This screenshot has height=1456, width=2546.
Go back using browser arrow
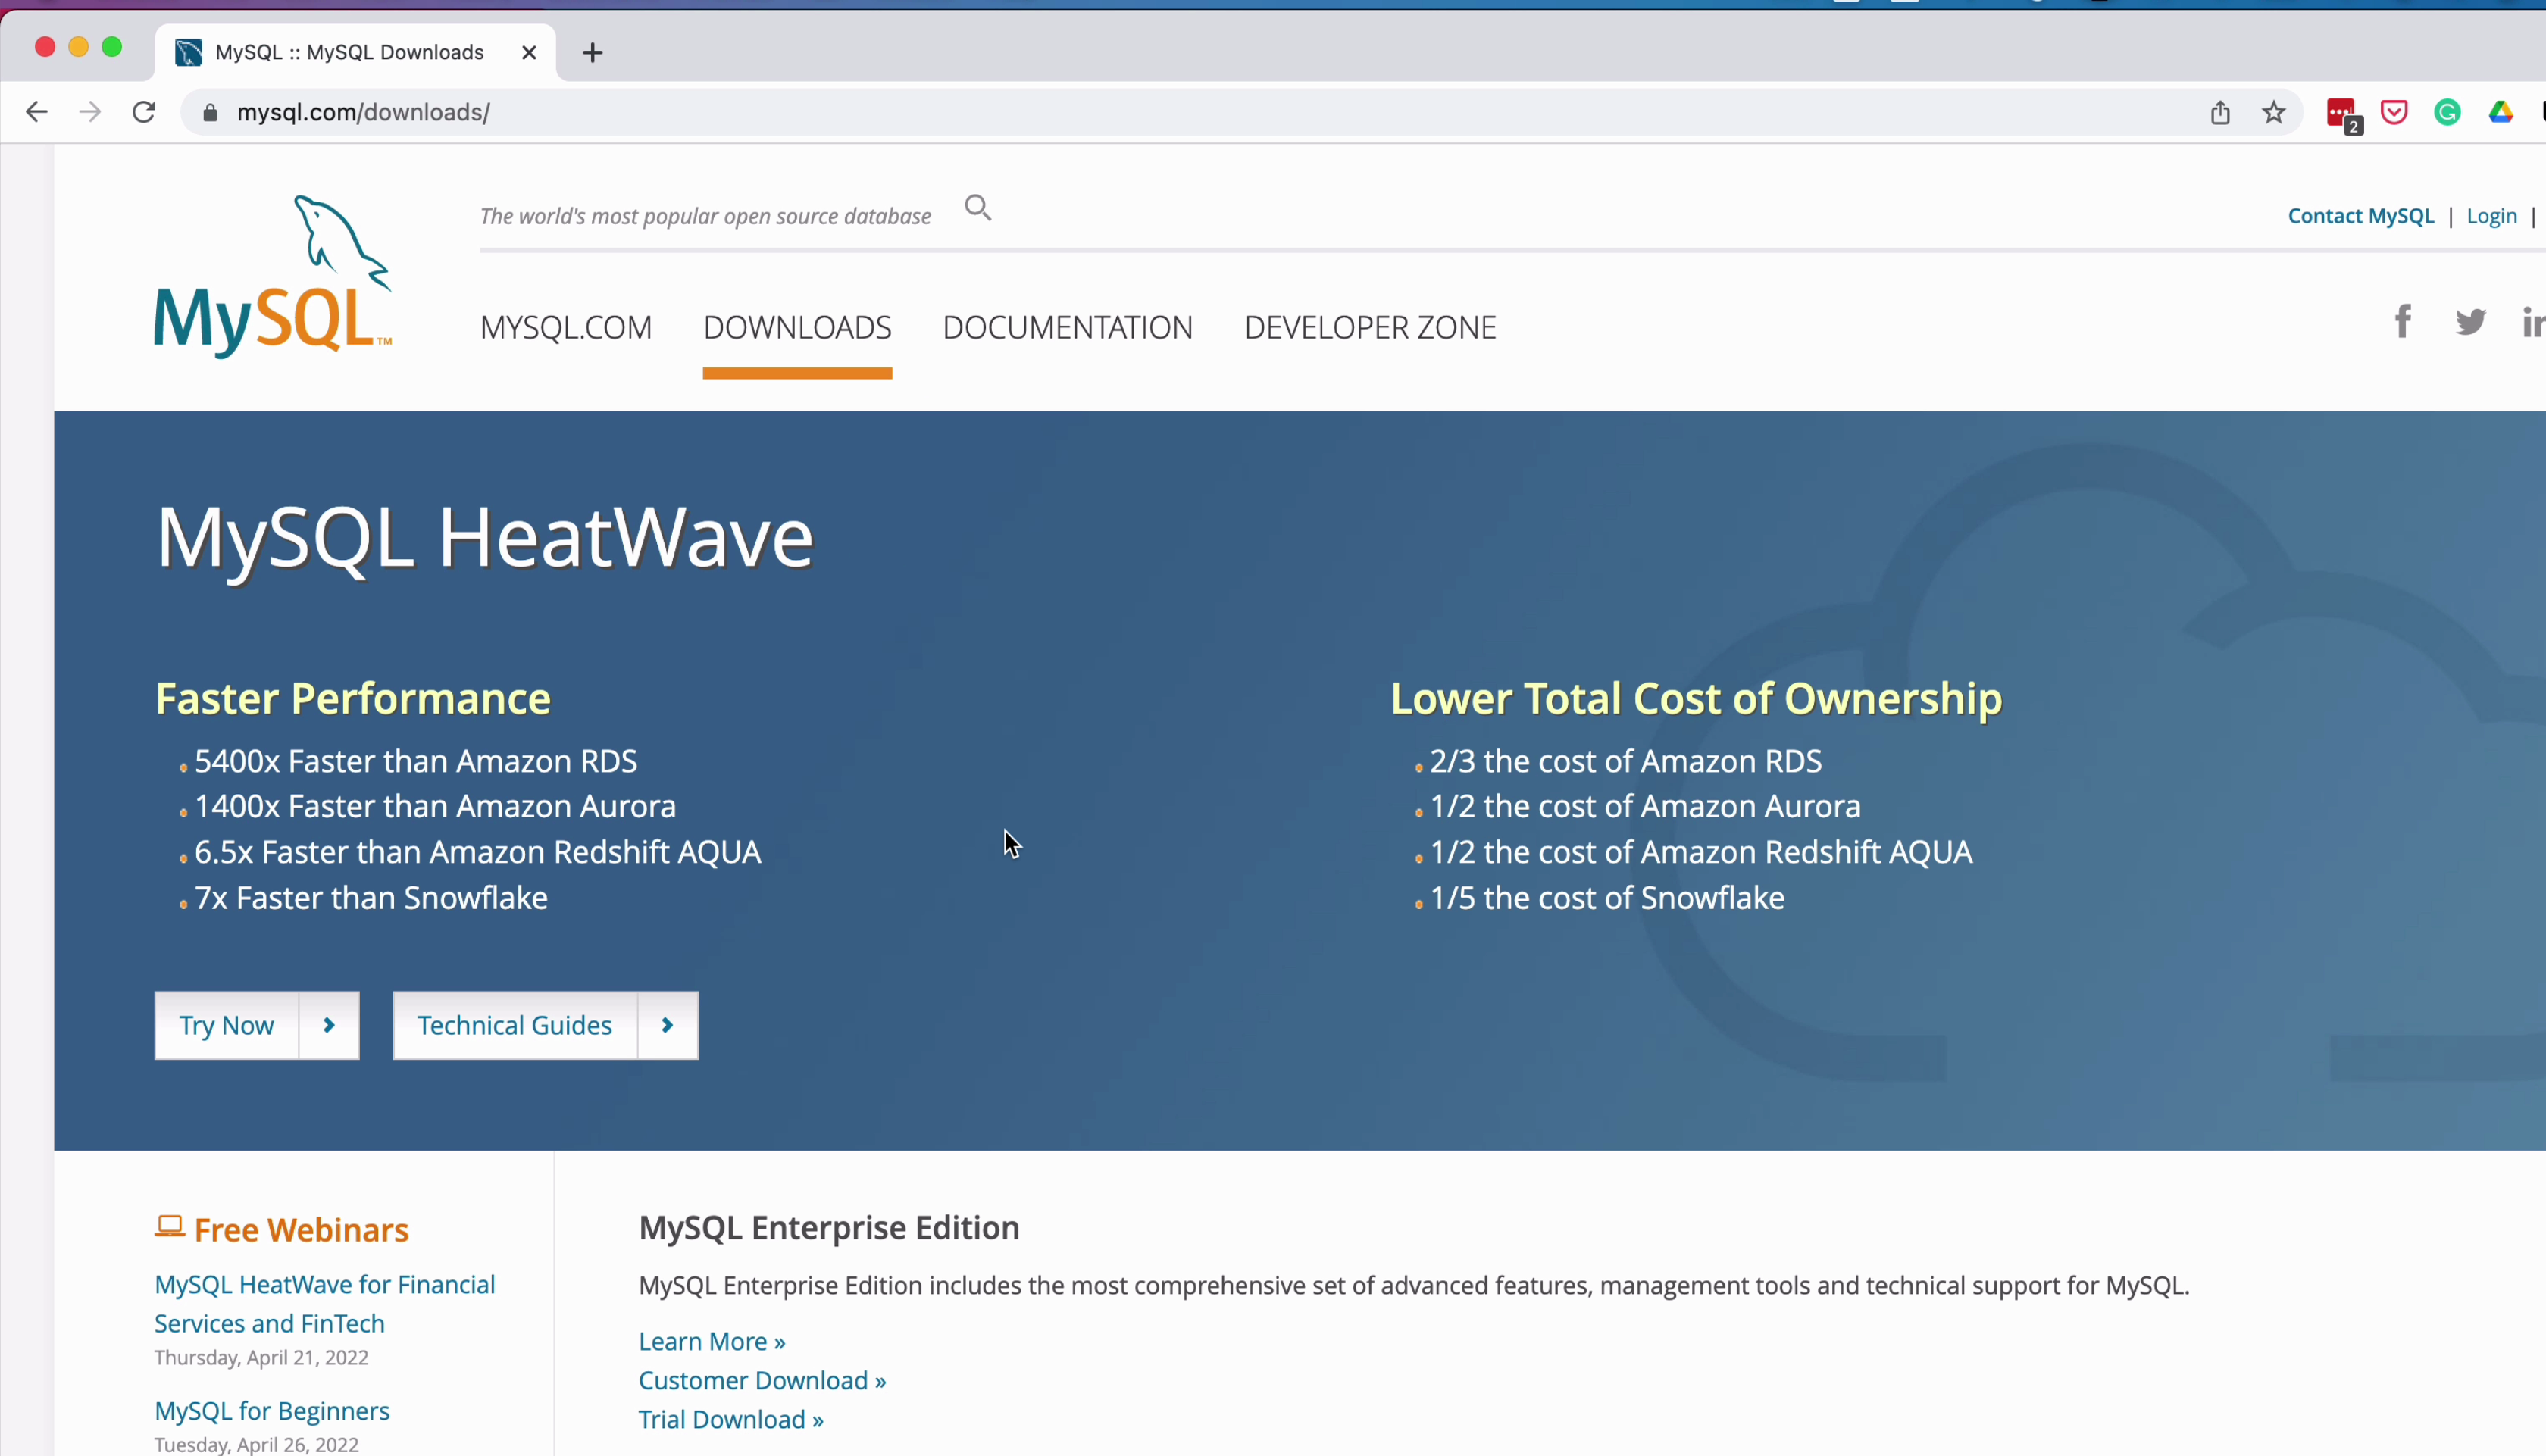37,112
